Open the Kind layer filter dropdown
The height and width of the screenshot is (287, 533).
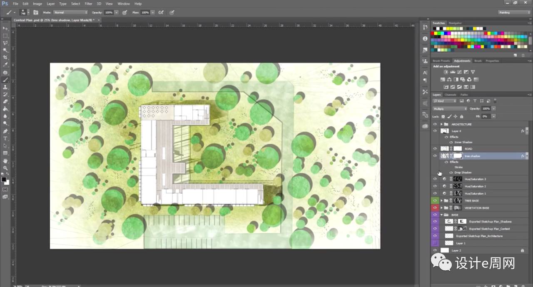tap(445, 101)
